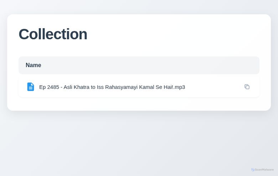The height and width of the screenshot is (176, 278).
Task: Click the "Ep 2485" episode number text
Action: (49, 87)
